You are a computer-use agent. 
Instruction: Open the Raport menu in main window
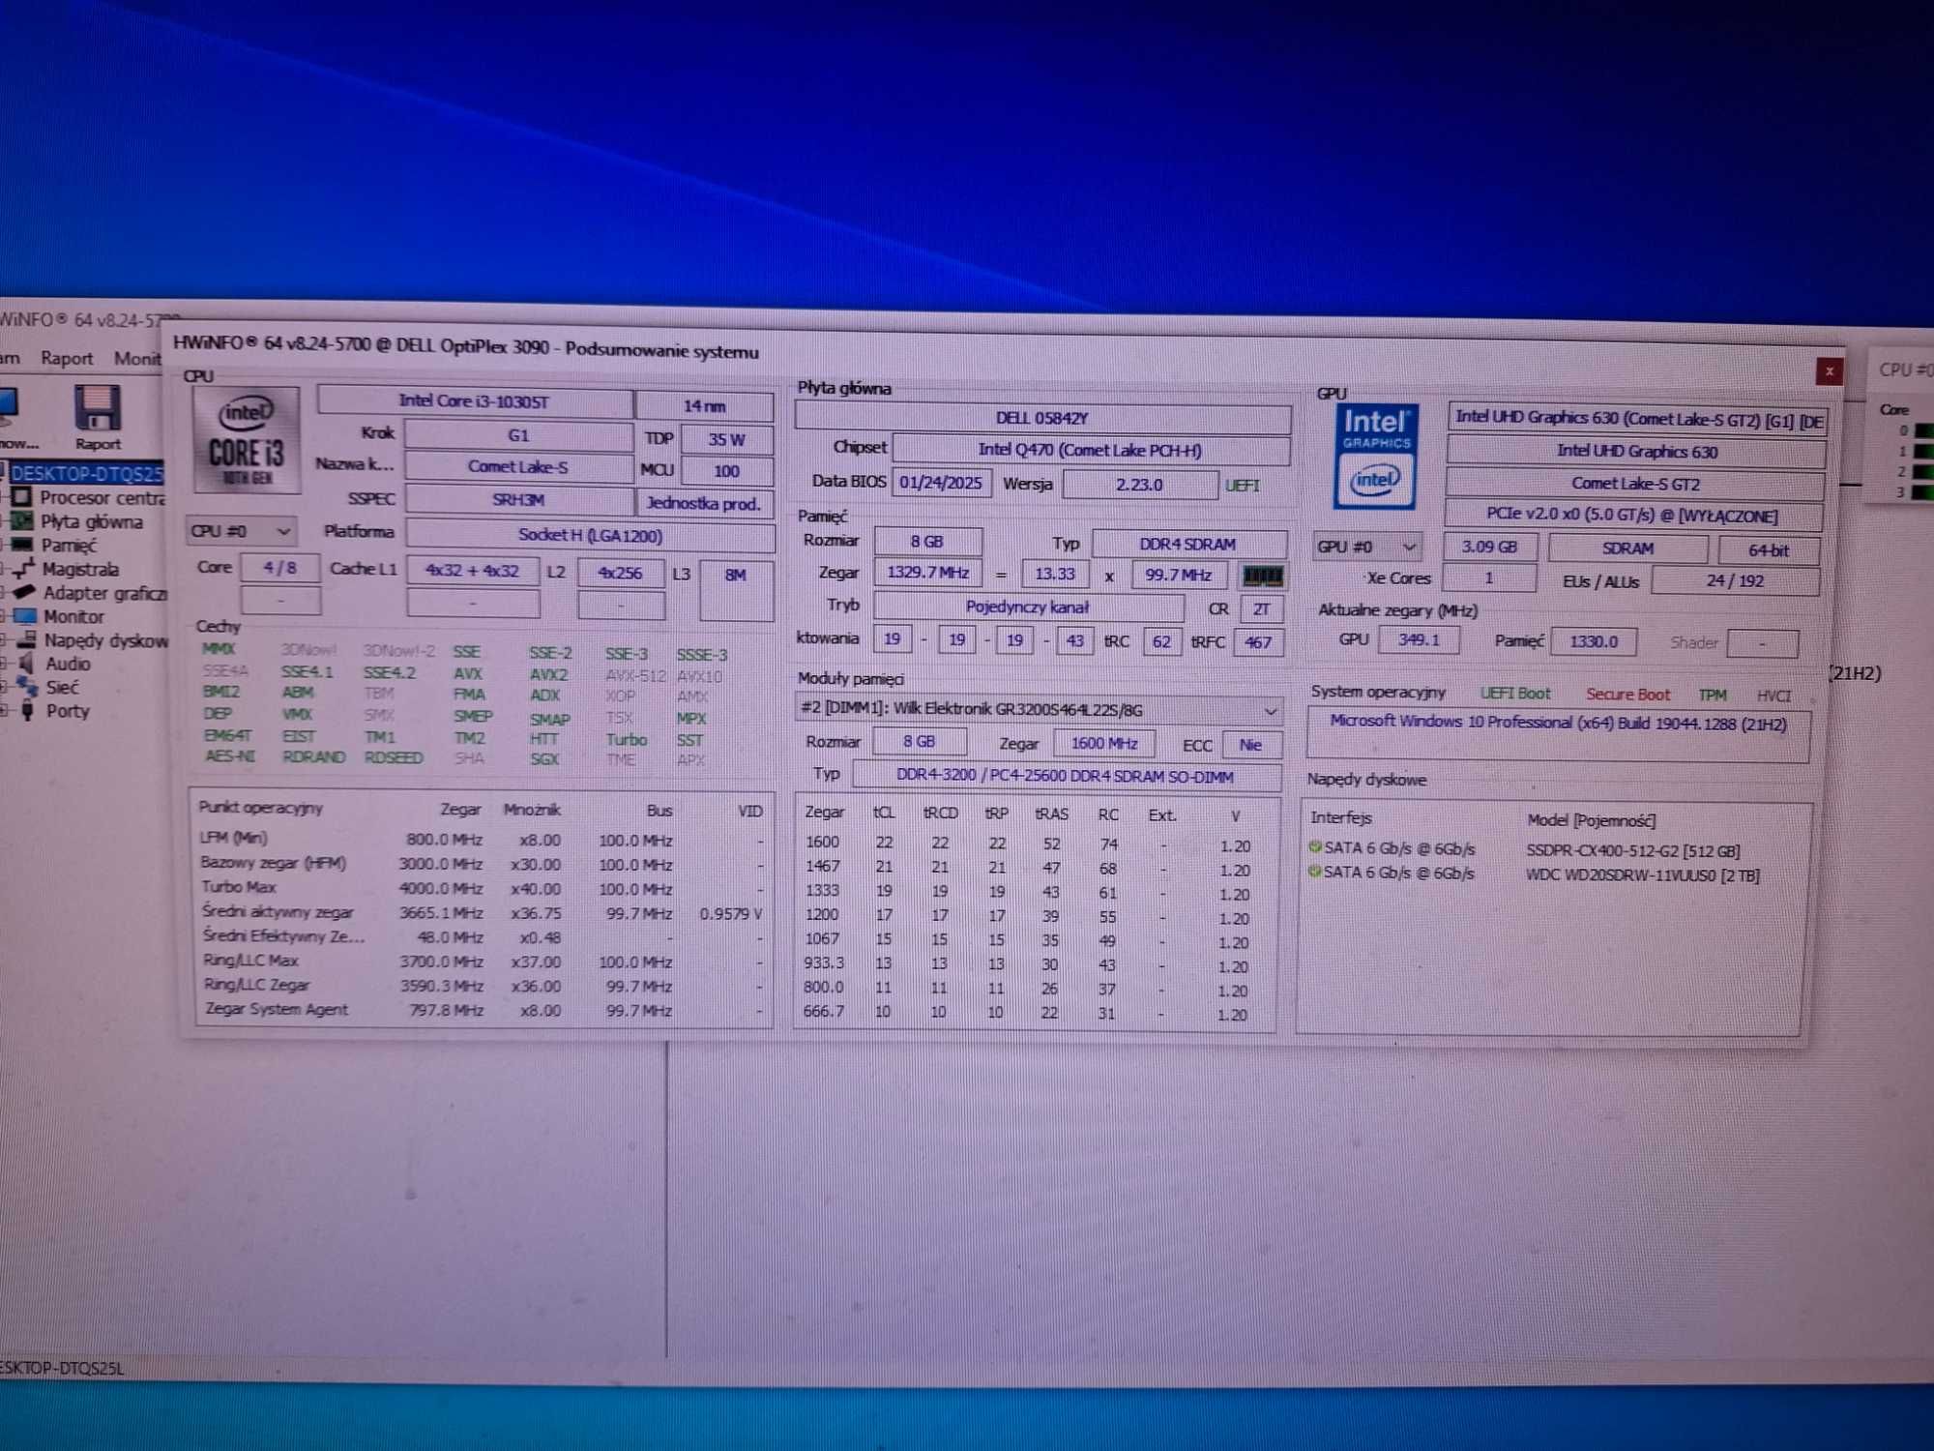tap(67, 358)
